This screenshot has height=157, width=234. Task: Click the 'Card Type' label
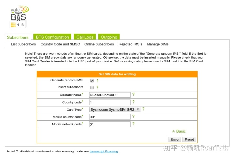74,110
